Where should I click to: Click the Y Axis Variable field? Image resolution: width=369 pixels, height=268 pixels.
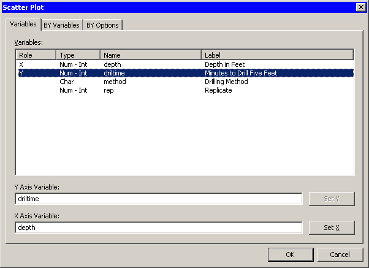click(x=158, y=199)
